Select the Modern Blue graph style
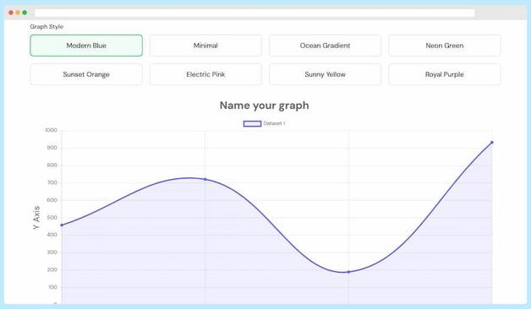531x309 pixels. pyautogui.click(x=86, y=46)
